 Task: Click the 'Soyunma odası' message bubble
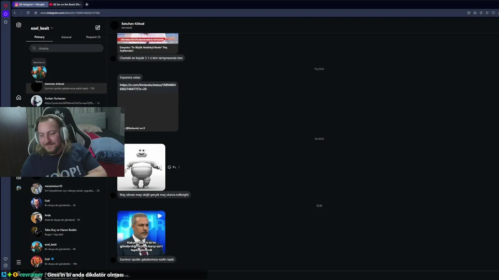pos(130,77)
